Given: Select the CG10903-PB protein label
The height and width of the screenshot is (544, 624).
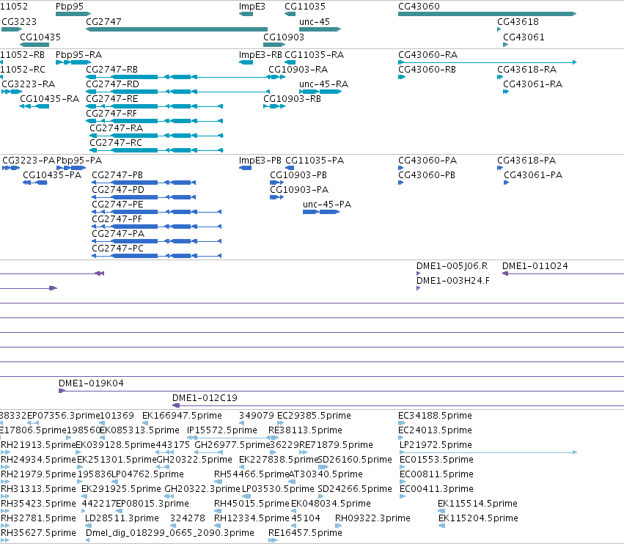Looking at the screenshot, I should coord(298,175).
